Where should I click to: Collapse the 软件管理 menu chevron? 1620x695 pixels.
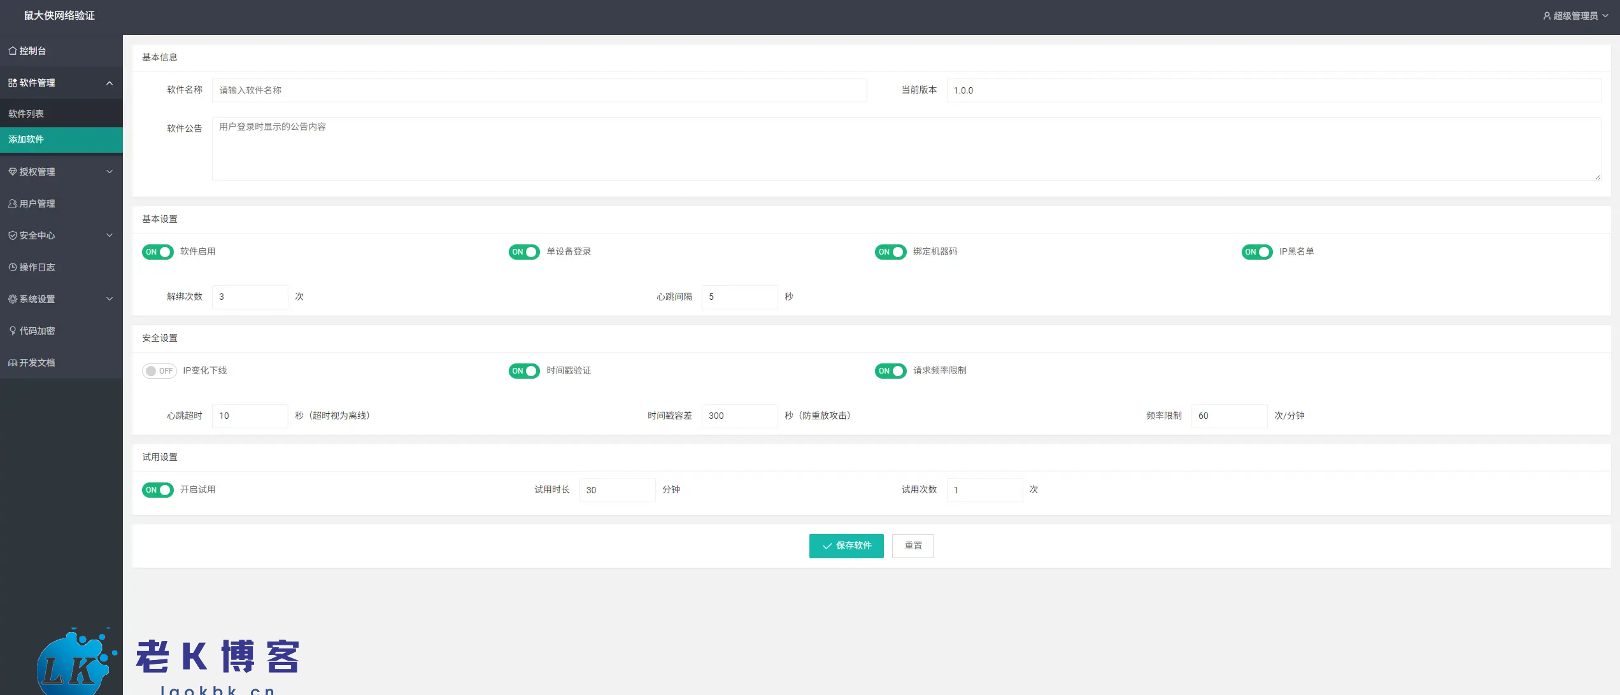coord(110,83)
